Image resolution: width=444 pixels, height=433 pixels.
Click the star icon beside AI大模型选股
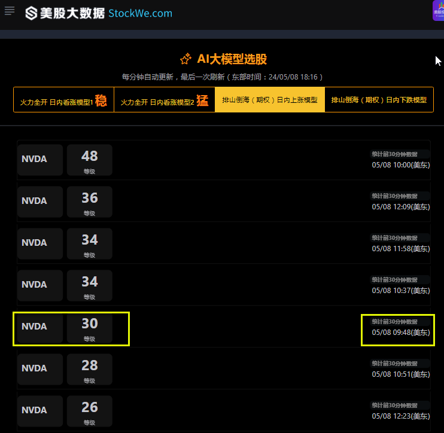[x=185, y=59]
